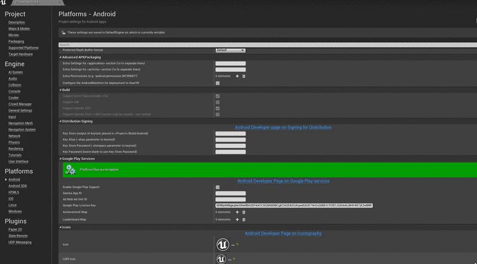This screenshot has height=264, width=477.
Task: Go to iOS platform settings
Action: click(11, 199)
